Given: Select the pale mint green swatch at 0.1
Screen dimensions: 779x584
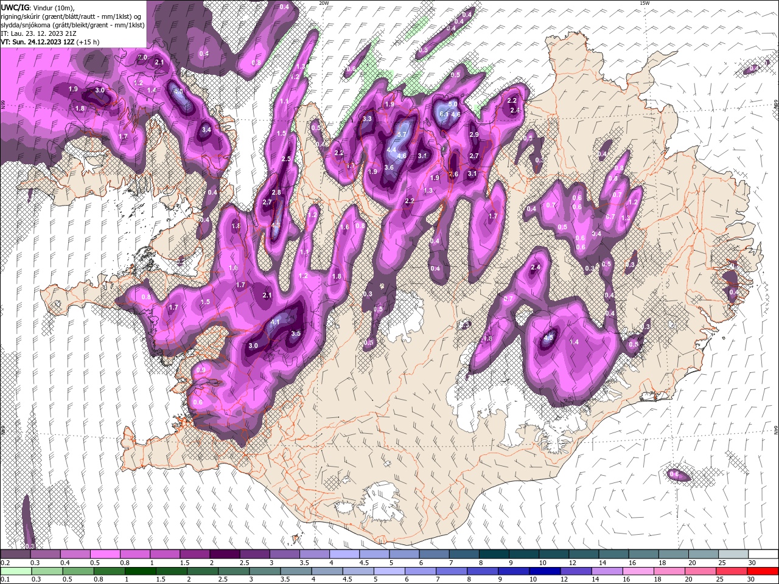Looking at the screenshot, I should 15,571.
